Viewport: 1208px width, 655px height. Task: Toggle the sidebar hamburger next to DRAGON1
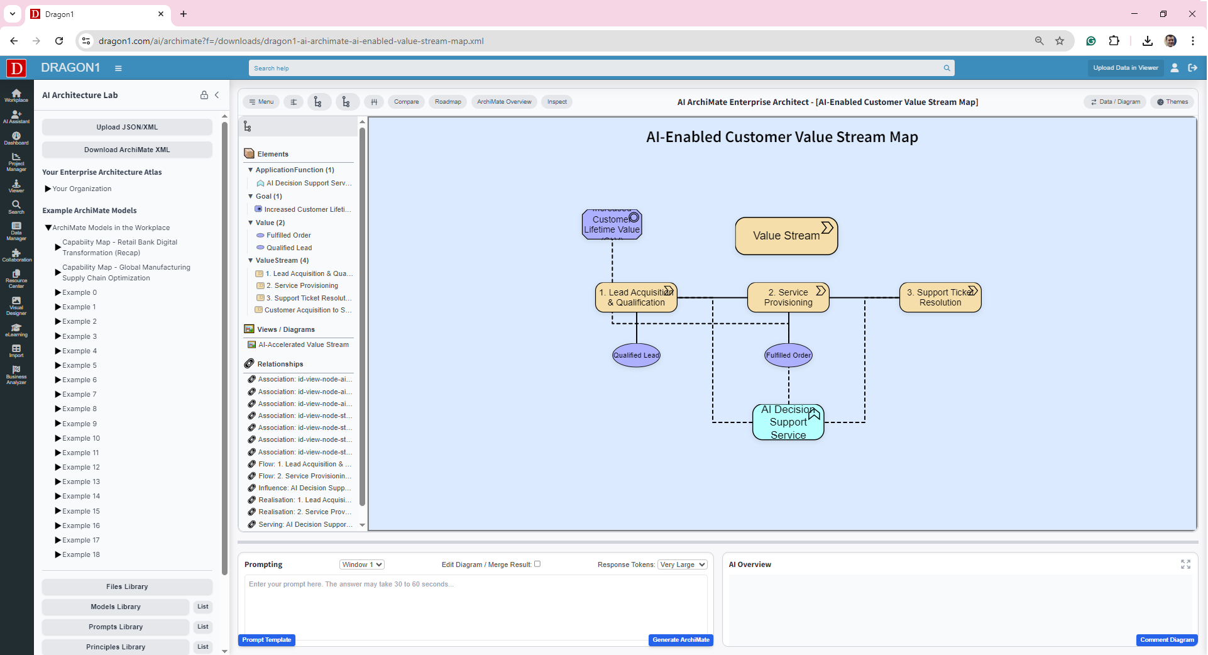coord(119,68)
